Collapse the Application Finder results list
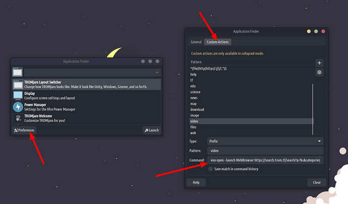348x204 pixels. [x=157, y=73]
